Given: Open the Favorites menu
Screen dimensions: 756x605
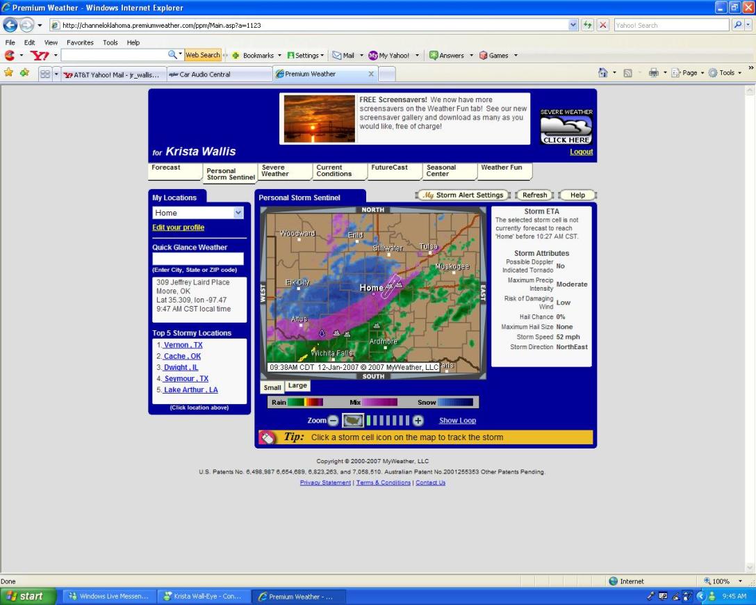Looking at the screenshot, I should pos(80,42).
